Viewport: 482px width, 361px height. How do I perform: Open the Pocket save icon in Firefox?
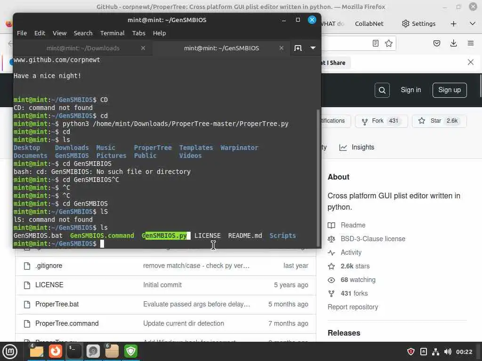[x=436, y=43]
